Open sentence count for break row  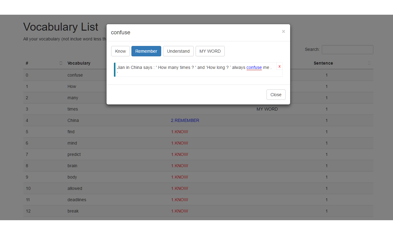tap(327, 211)
